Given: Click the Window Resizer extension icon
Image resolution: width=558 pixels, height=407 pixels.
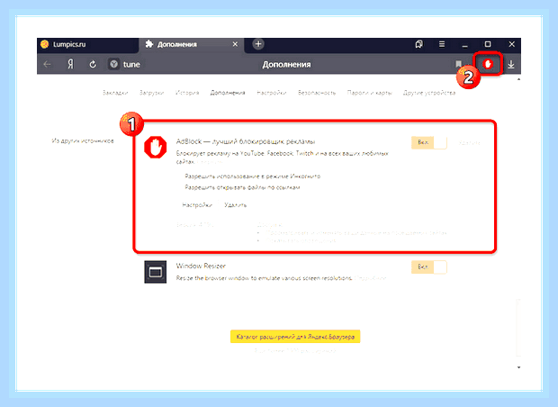Looking at the screenshot, I should coord(156,272).
